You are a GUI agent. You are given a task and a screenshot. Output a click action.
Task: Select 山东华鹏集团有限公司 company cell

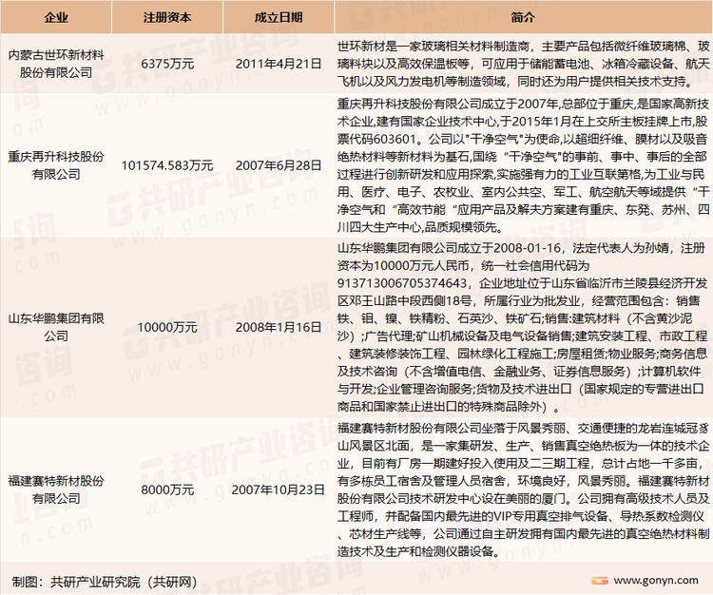click(x=56, y=327)
